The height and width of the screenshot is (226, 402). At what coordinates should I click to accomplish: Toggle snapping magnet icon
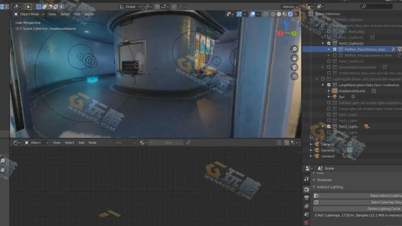(x=157, y=7)
